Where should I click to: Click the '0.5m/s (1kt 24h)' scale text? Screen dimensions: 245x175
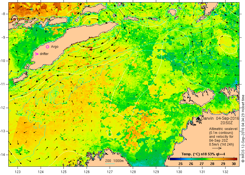click(222, 144)
